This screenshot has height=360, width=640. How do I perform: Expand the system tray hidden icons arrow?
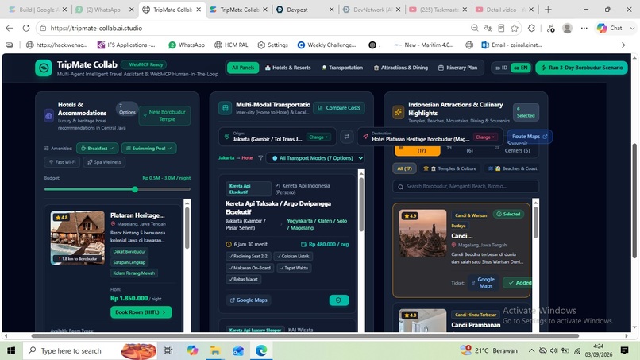coord(531,350)
